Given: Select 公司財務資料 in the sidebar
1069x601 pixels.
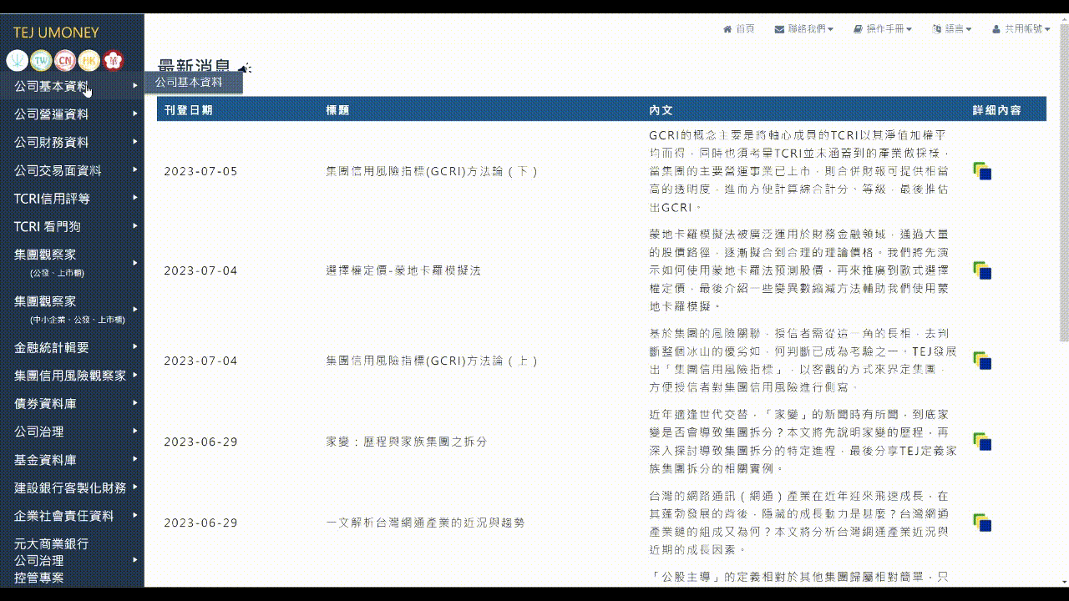Looking at the screenshot, I should [x=50, y=142].
